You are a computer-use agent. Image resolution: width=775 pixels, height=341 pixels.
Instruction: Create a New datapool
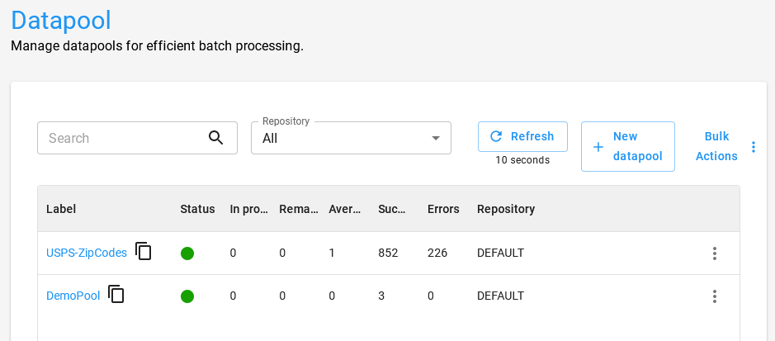(x=627, y=146)
